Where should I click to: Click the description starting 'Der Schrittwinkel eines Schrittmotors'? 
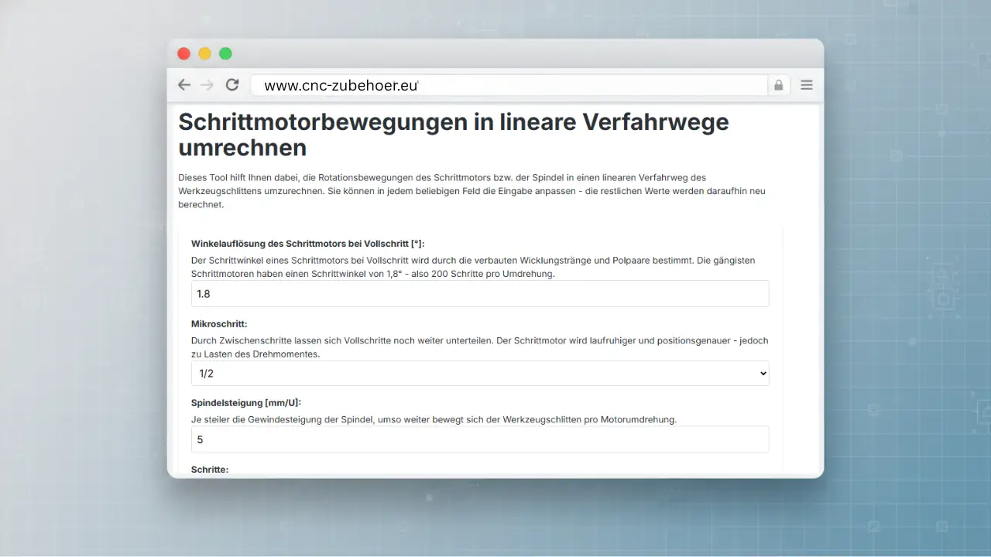click(x=473, y=267)
